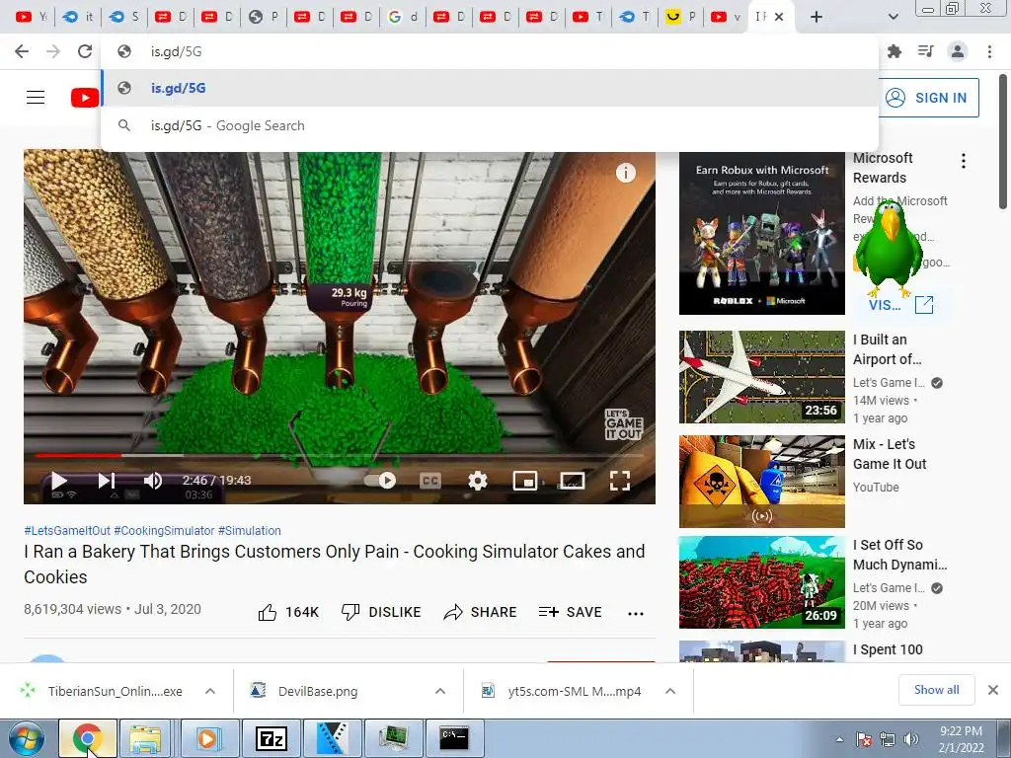Open Windows Explorer from the taskbar

[x=146, y=738]
